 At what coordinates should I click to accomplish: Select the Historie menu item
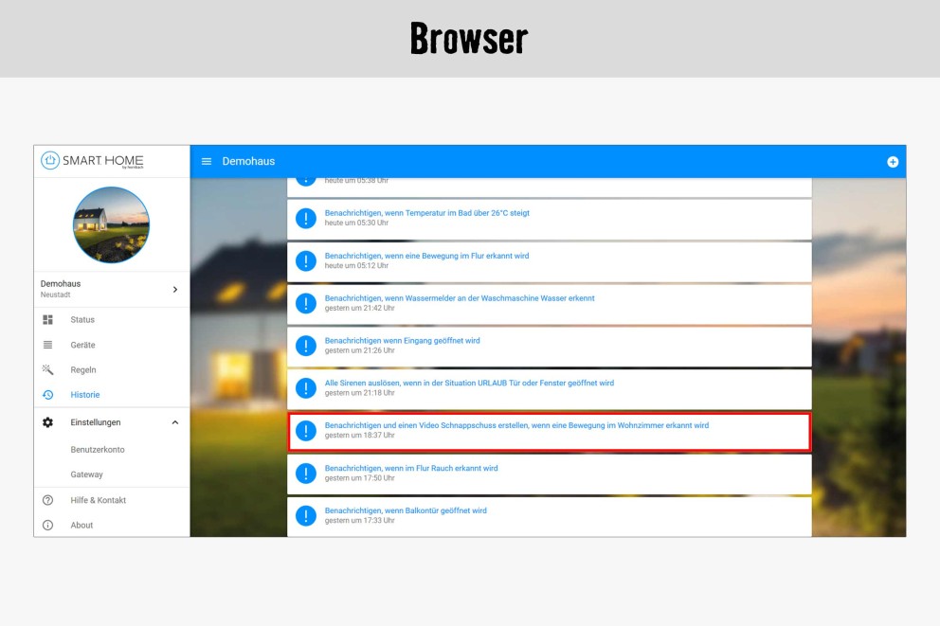84,395
